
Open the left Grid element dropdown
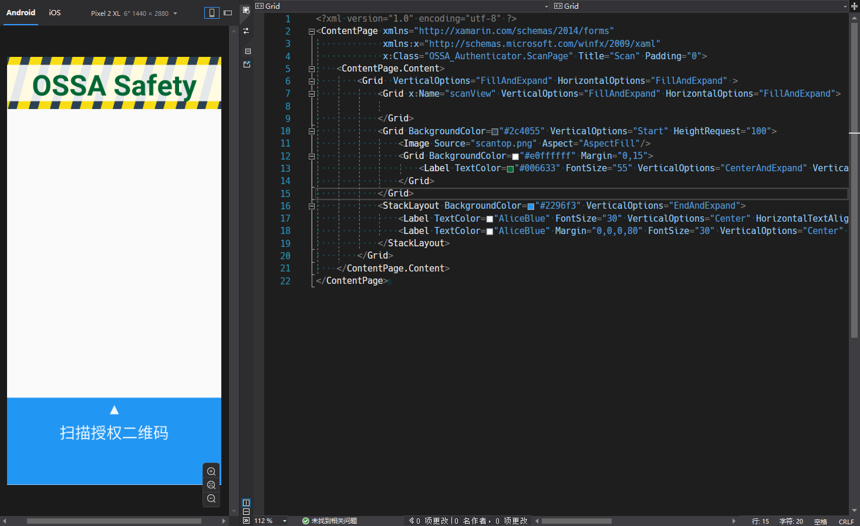tap(402, 6)
